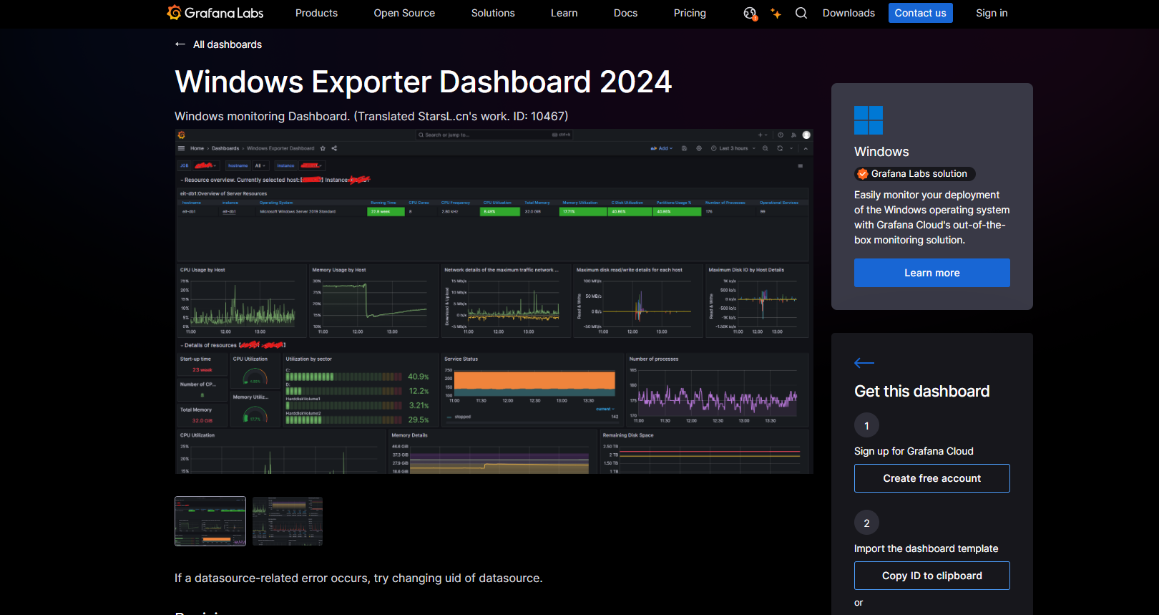Screen dimensions: 1159x615
Task: Click the dashboard description mentioning ID 10467
Action: click(x=371, y=116)
